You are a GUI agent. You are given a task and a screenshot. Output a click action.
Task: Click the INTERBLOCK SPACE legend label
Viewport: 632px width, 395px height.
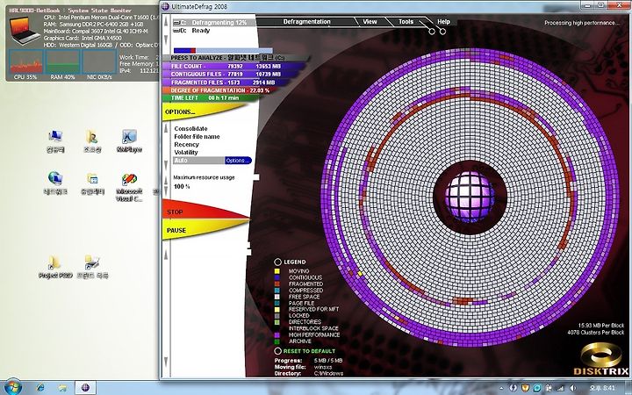313,328
